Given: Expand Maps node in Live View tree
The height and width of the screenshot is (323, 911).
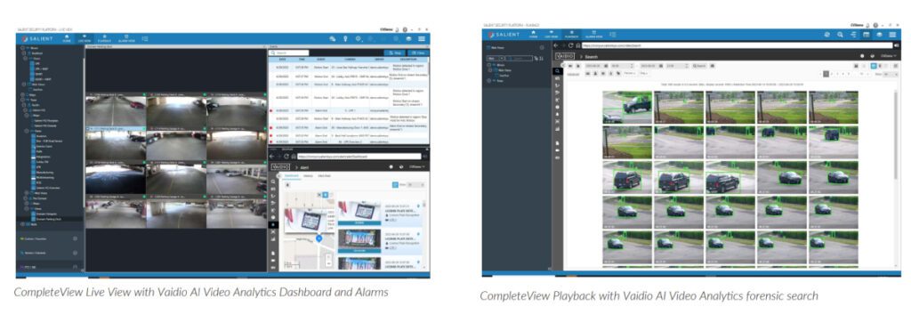Looking at the screenshot, I should click(23, 94).
